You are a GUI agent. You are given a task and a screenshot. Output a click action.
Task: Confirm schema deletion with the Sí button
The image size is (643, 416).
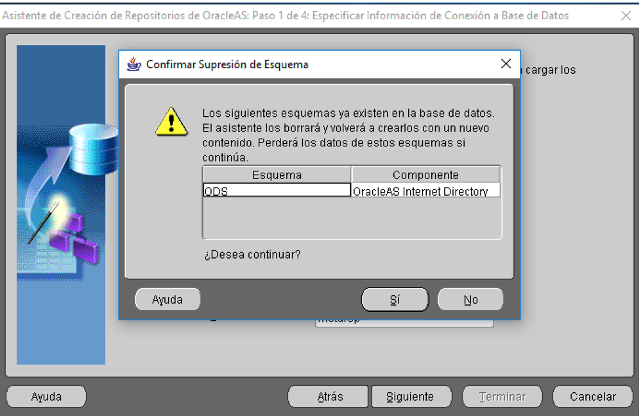click(395, 300)
